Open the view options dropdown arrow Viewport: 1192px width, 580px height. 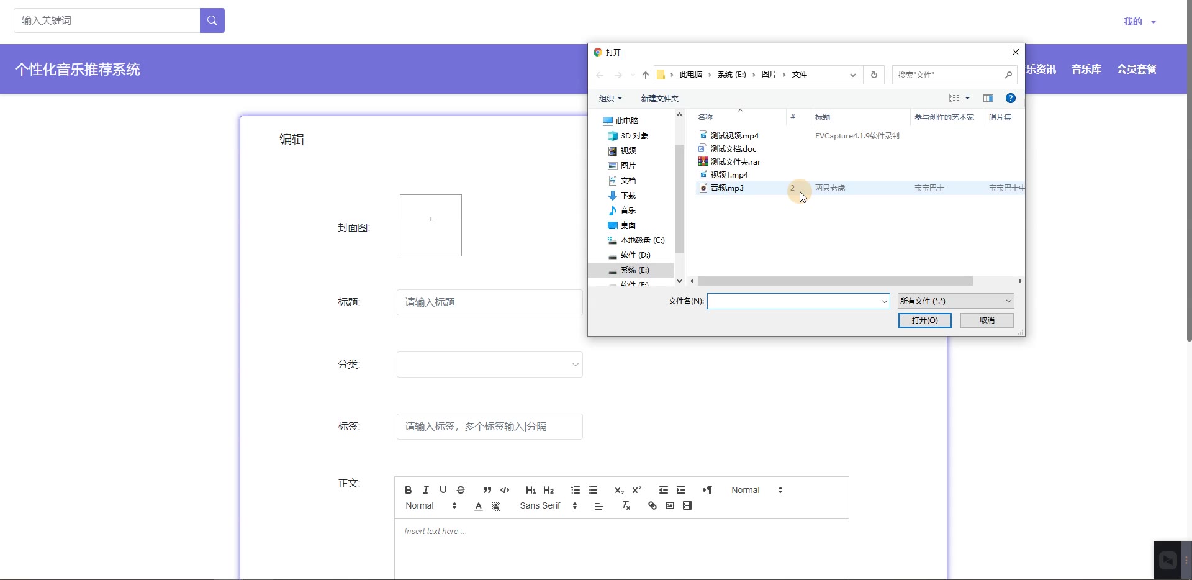point(967,98)
